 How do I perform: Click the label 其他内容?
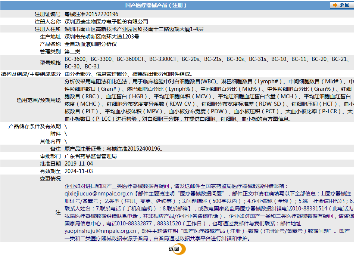tap(50, 141)
